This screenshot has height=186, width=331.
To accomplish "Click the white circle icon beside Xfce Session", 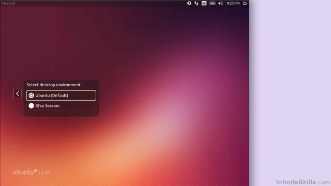I will pos(31,105).
